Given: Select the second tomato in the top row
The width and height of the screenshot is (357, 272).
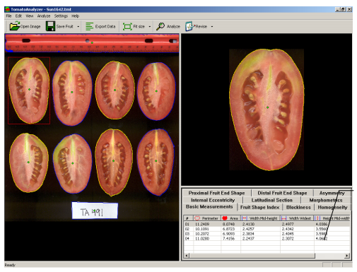Looking at the screenshot, I should 72,93.
